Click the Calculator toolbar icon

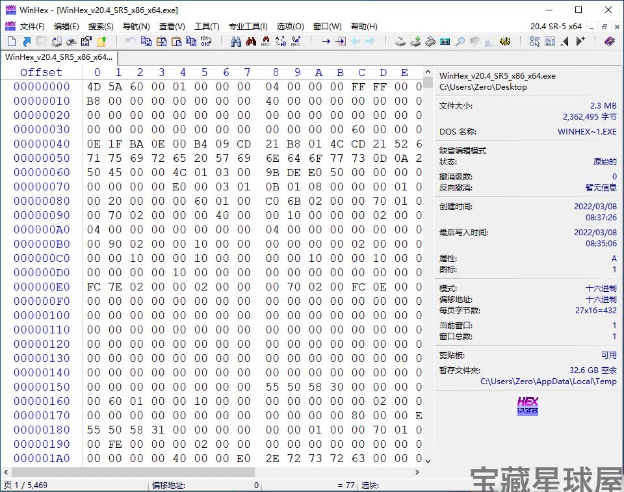445,42
